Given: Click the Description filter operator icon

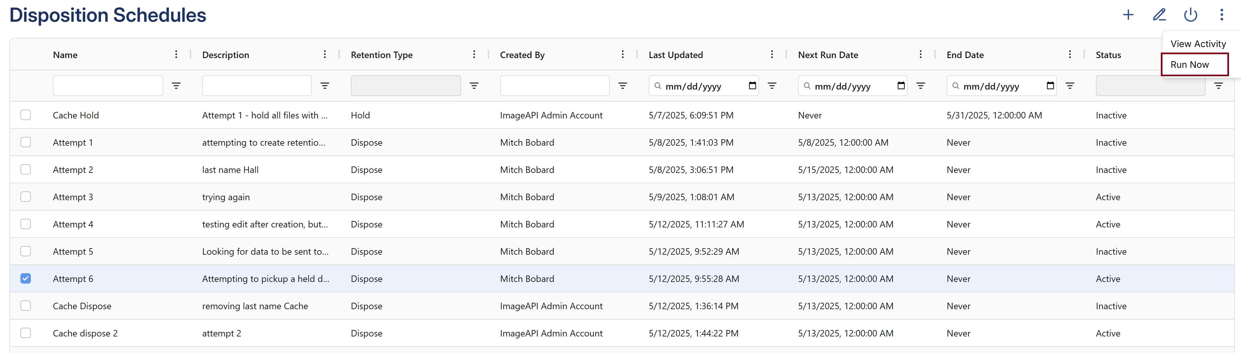Looking at the screenshot, I should pos(325,86).
